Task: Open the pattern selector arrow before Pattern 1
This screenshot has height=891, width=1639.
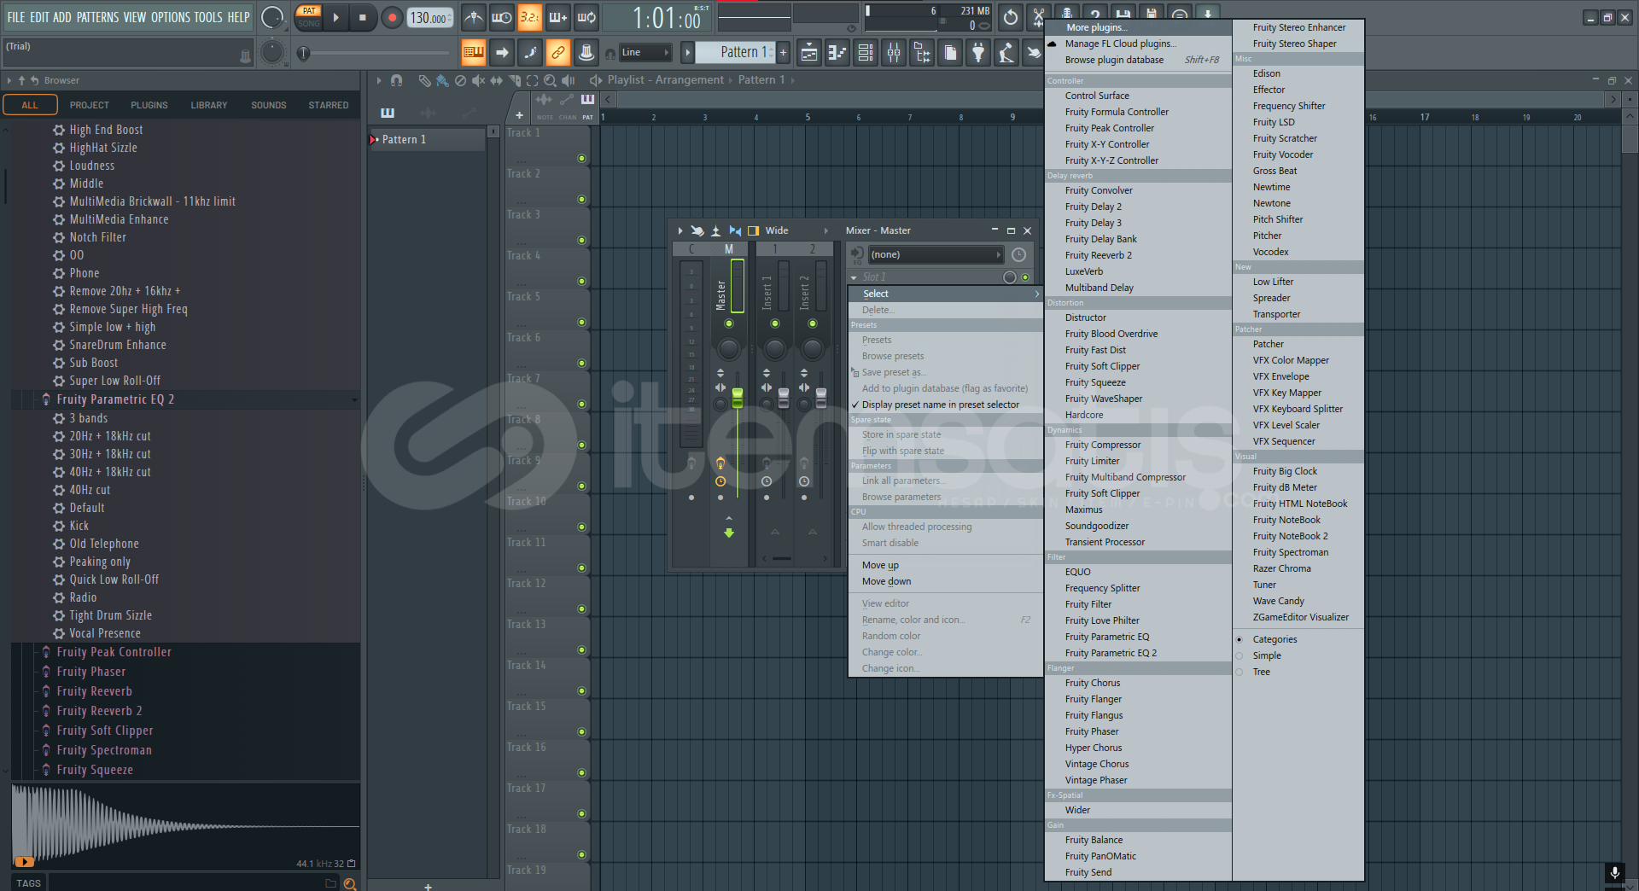Action: coord(687,52)
